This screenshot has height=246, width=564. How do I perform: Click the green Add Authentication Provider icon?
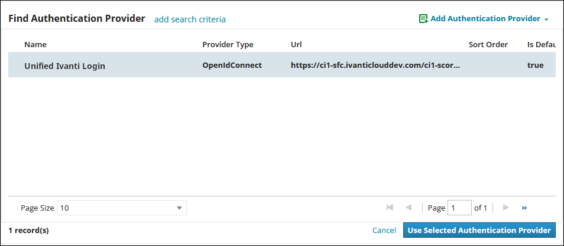(423, 19)
